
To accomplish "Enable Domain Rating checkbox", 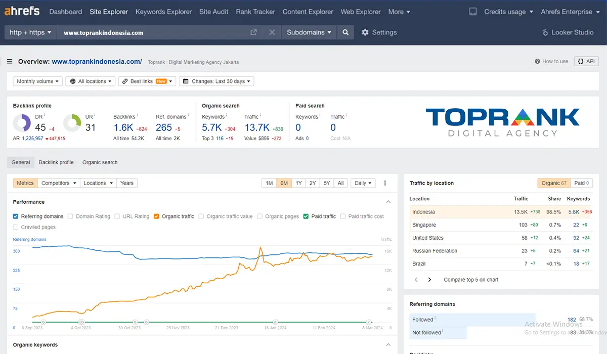I will pyautogui.click(x=70, y=216).
